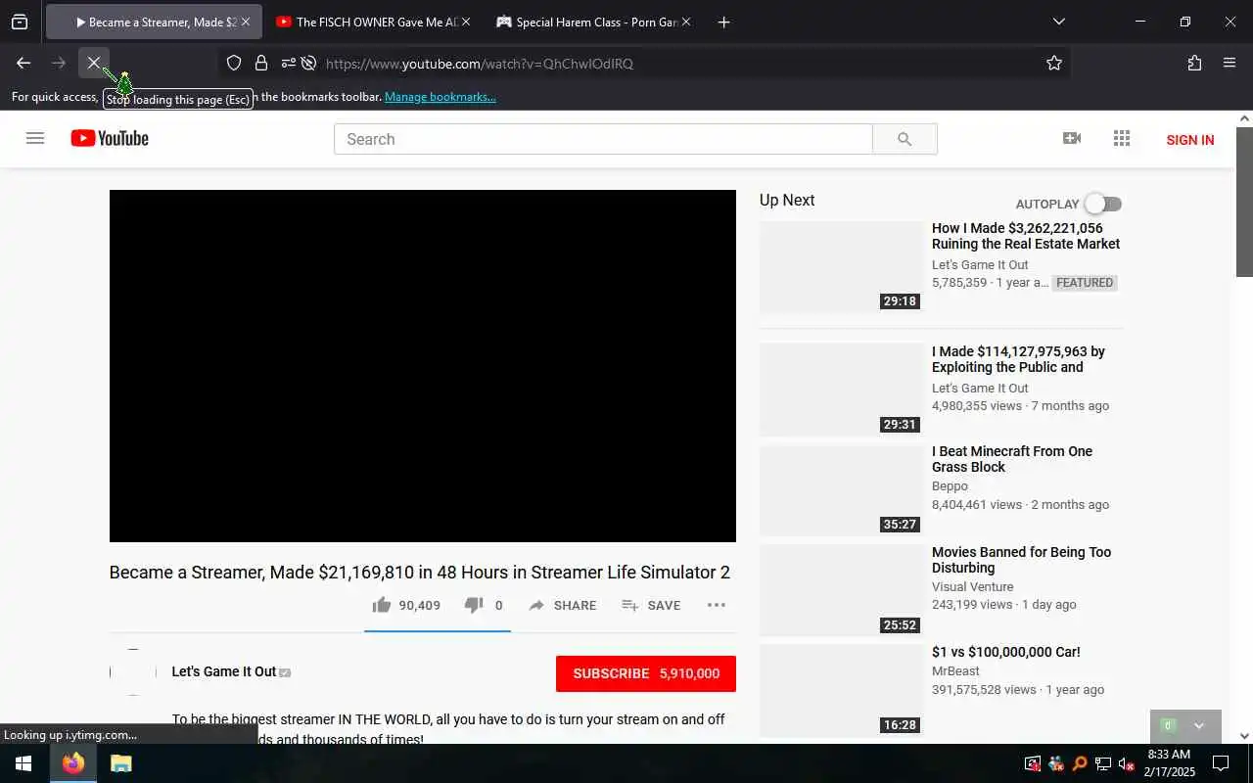Open Let's Game It Out channel name below the video
1253x783 pixels.
(x=224, y=671)
